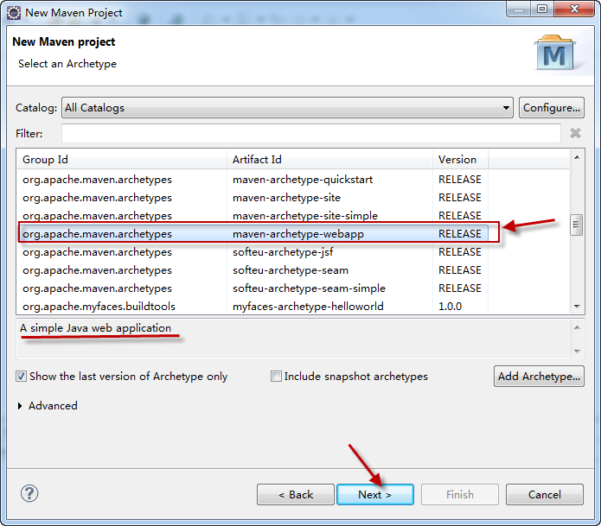Screen dimensions: 601x526
Task: Go to previous page with Back button
Action: tap(296, 495)
